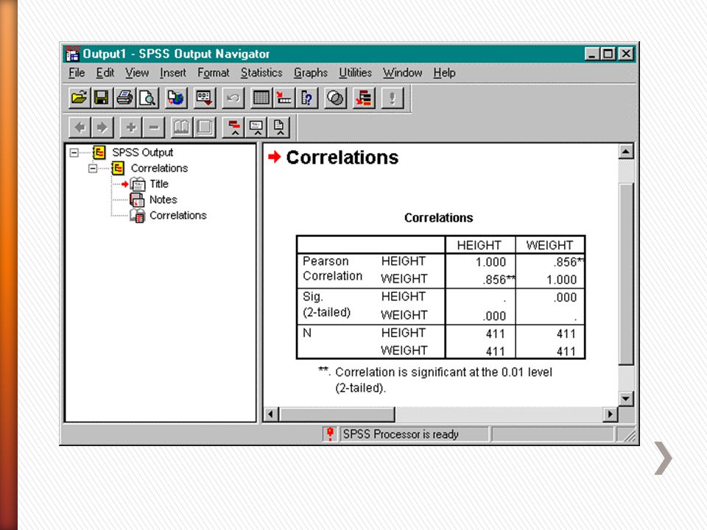Open the Dialog Recall toolbar icon
The height and width of the screenshot is (530, 707).
[204, 98]
